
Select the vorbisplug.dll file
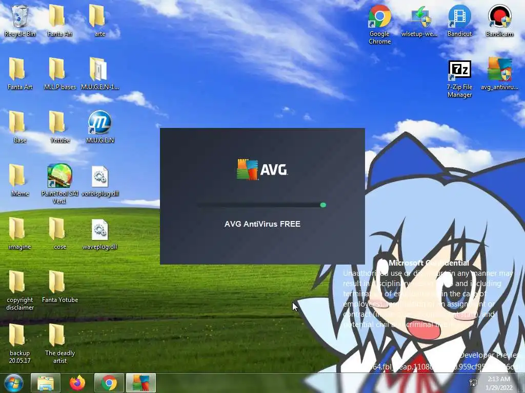pyautogui.click(x=100, y=180)
